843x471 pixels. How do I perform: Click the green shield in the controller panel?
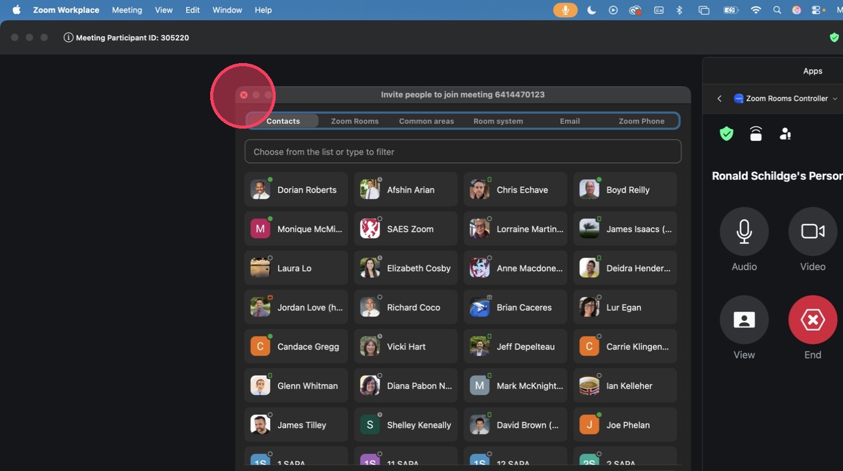727,134
